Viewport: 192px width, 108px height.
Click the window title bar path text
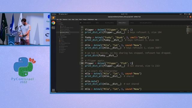124,17
